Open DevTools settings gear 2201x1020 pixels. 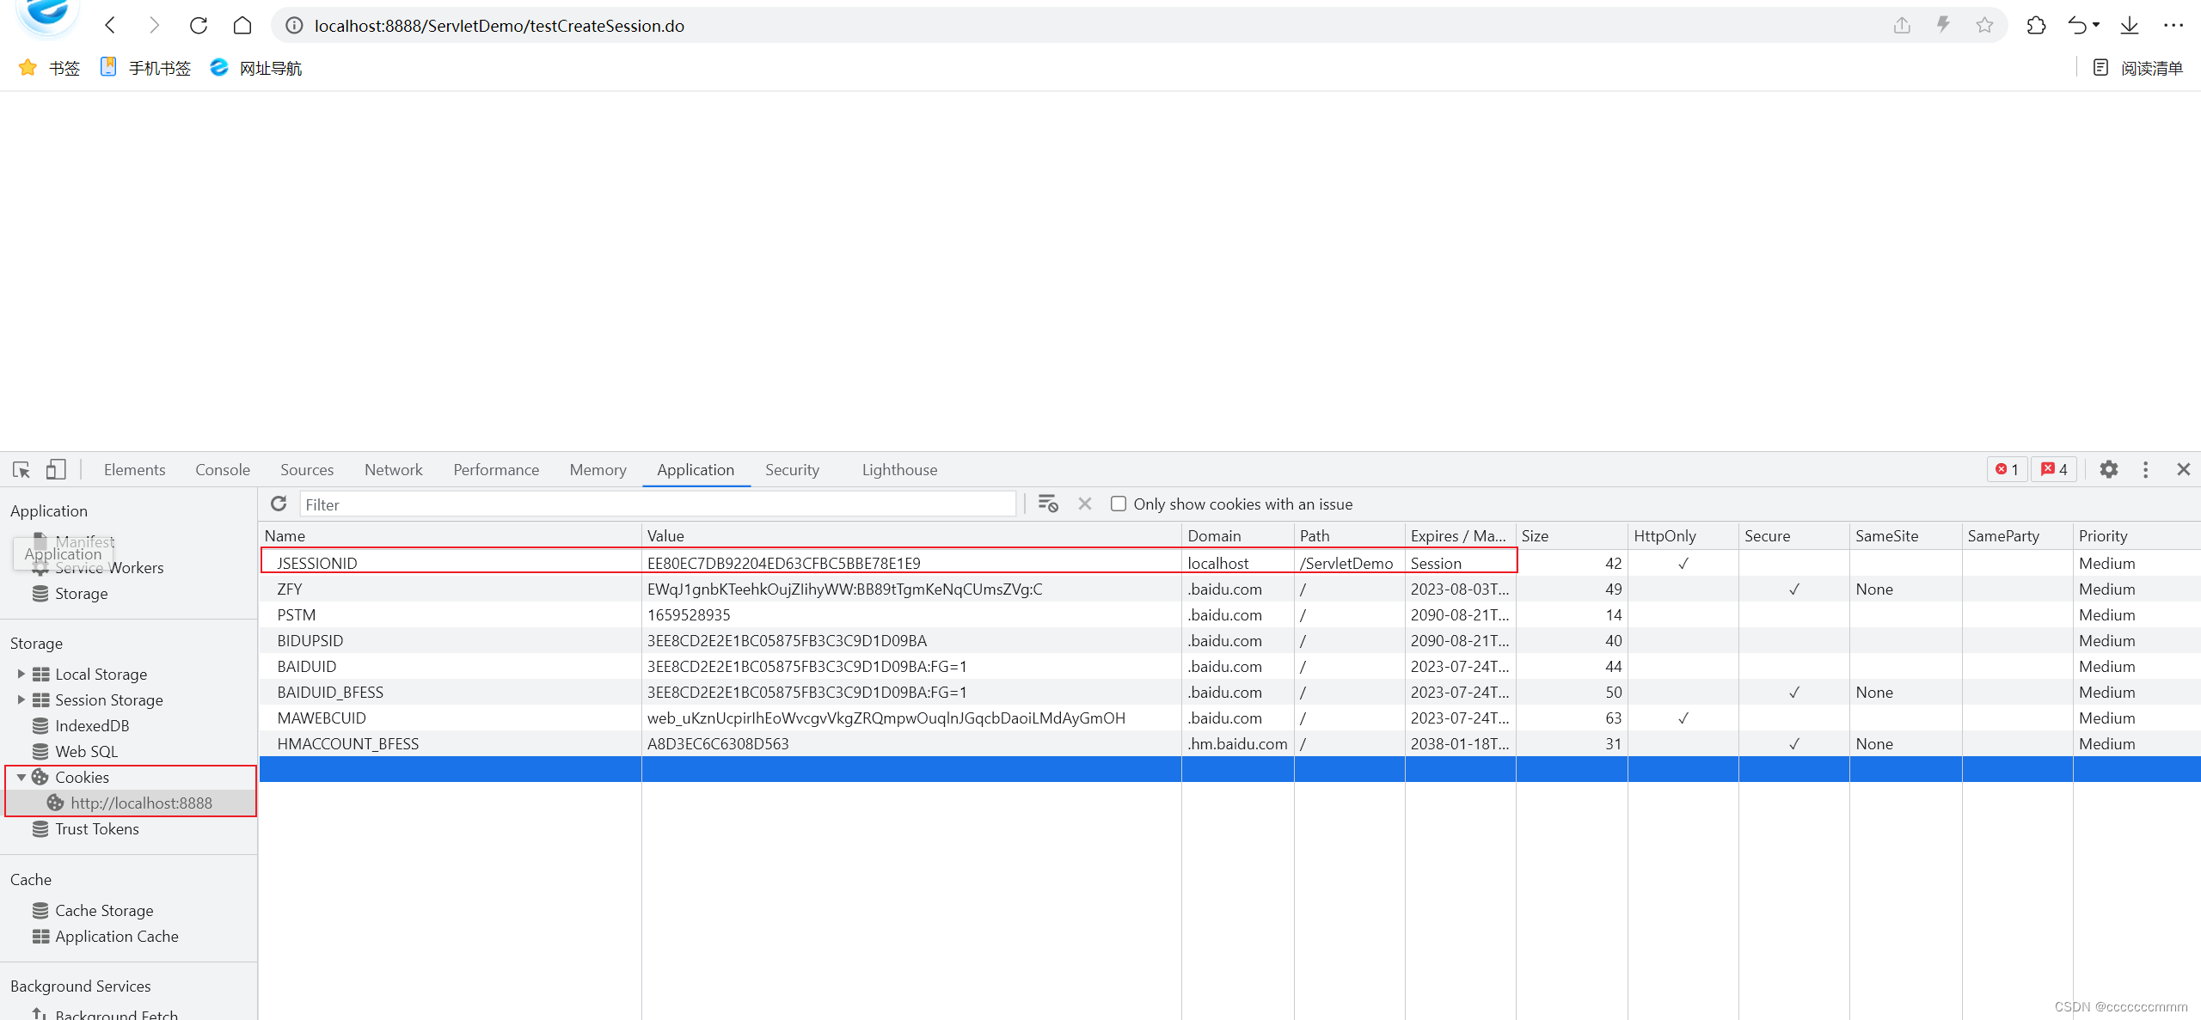(x=2108, y=469)
